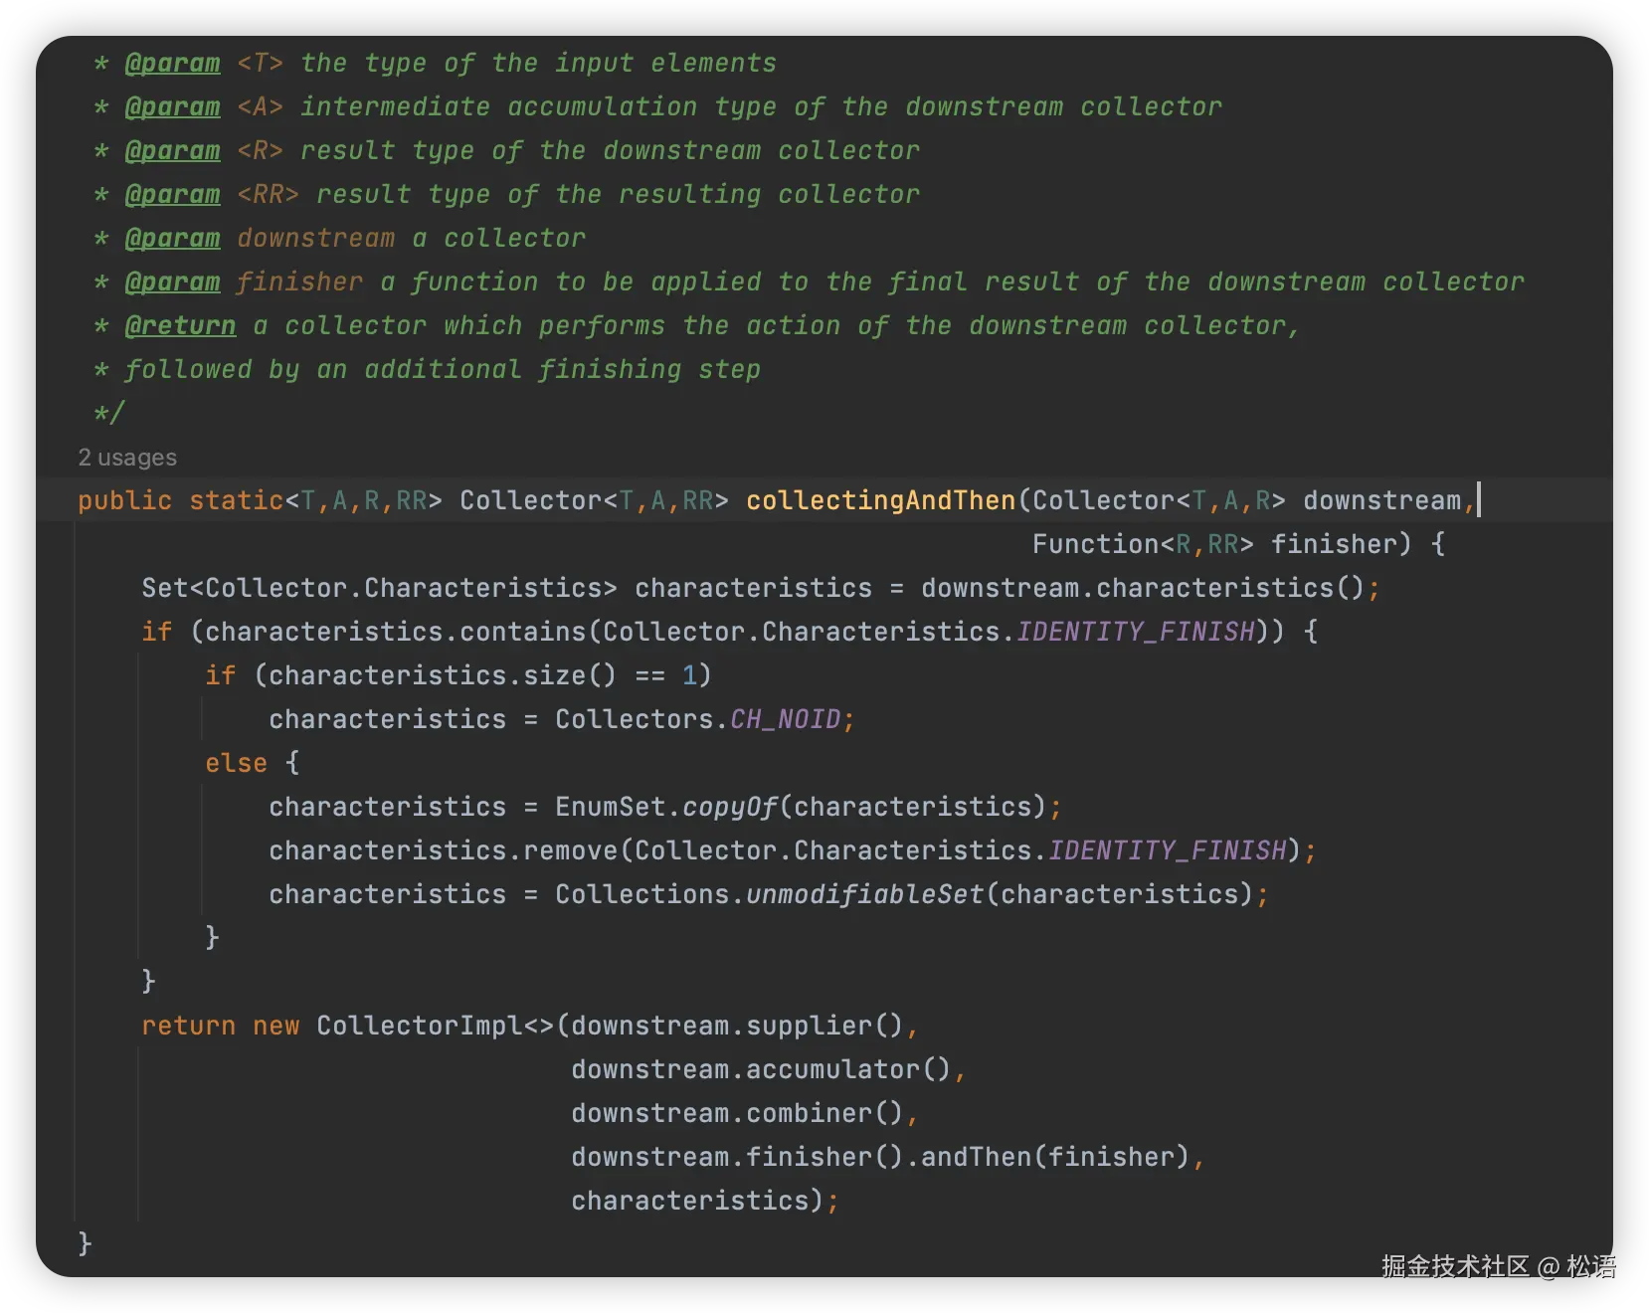
Task: Click the downstream.supplier() call
Action: coord(736,1026)
